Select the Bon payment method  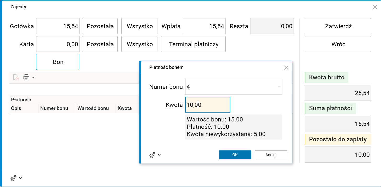pos(57,62)
